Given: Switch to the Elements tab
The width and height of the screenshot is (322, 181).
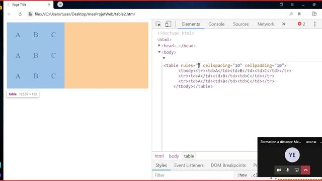Looking at the screenshot, I should [x=191, y=24].
